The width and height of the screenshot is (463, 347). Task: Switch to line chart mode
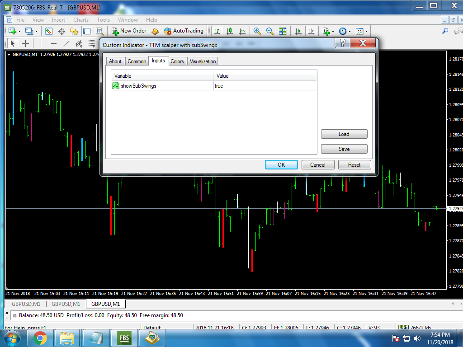(x=242, y=31)
